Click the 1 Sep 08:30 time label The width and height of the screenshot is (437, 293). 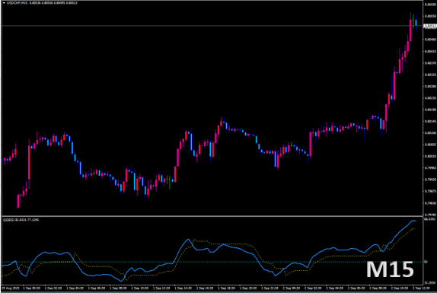(x=118, y=288)
